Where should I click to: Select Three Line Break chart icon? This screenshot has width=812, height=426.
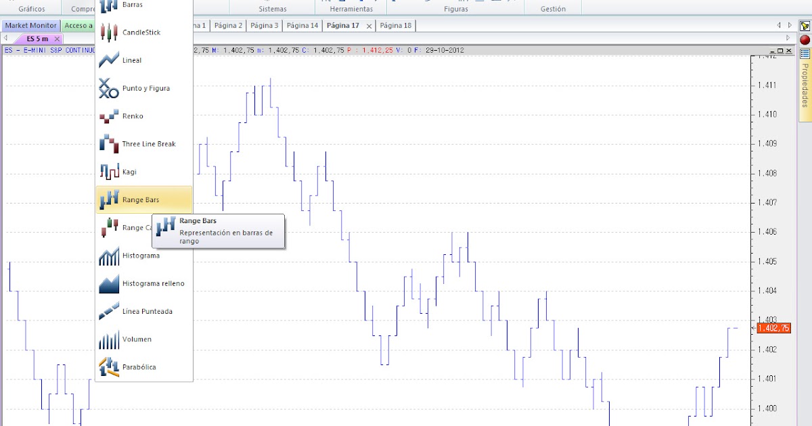pyautogui.click(x=109, y=144)
